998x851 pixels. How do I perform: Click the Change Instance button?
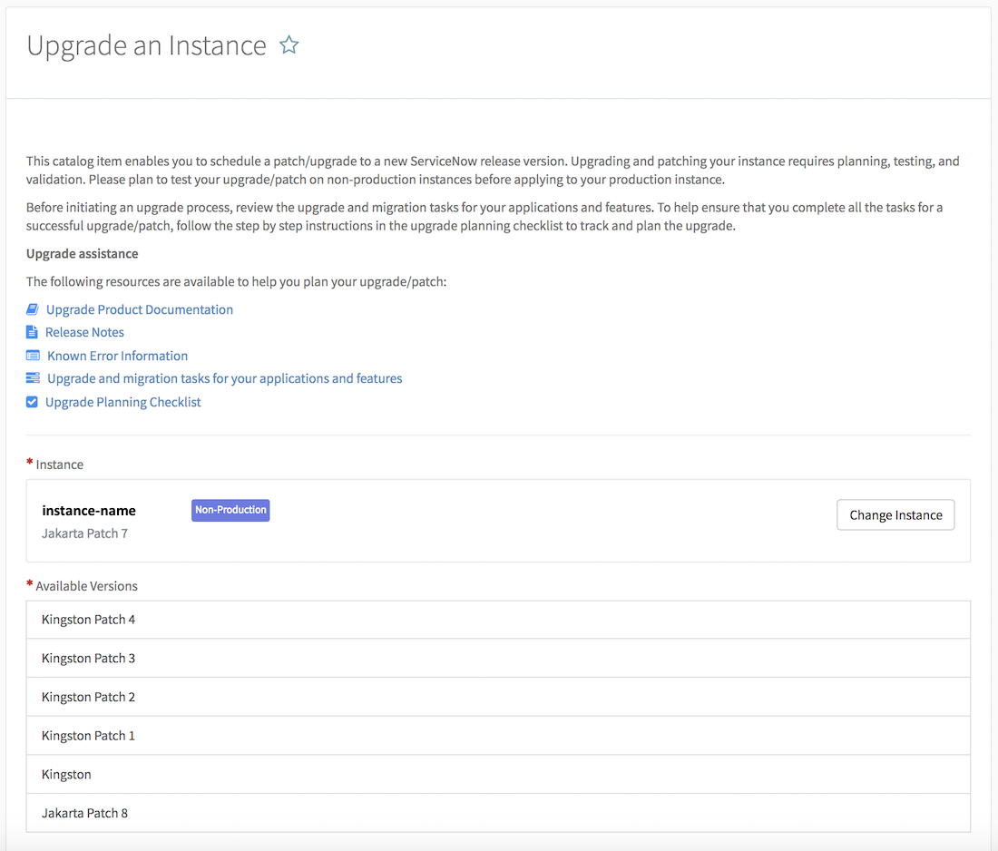click(895, 515)
